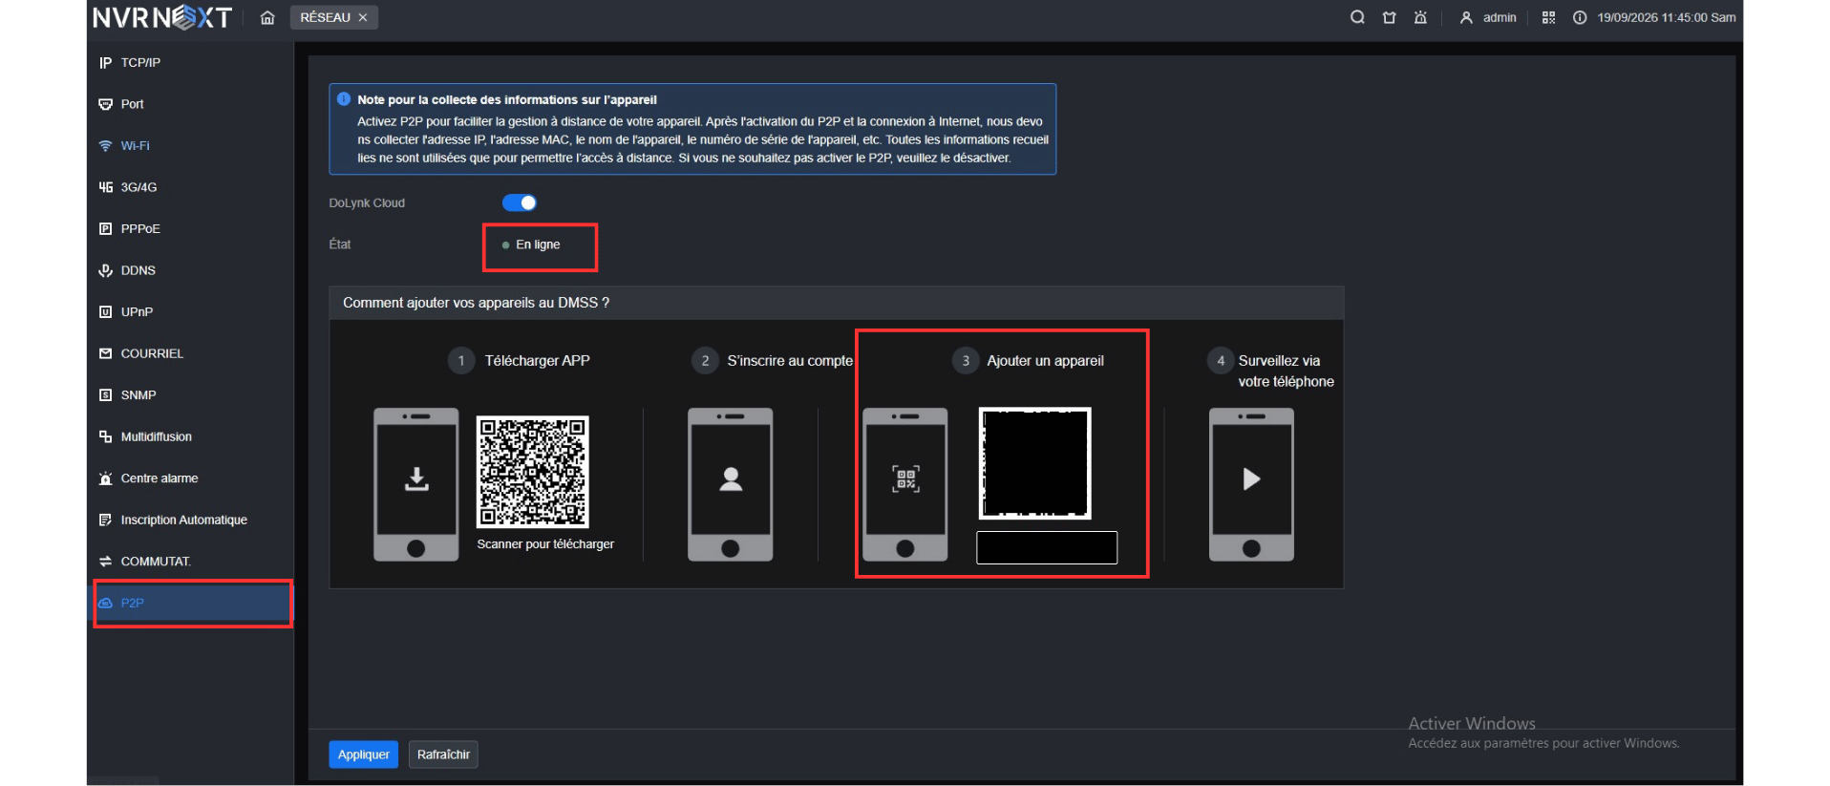Click the date and time display

click(x=1667, y=17)
